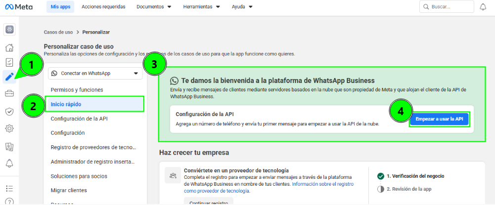Click the app icon in sidebar

[9, 30]
